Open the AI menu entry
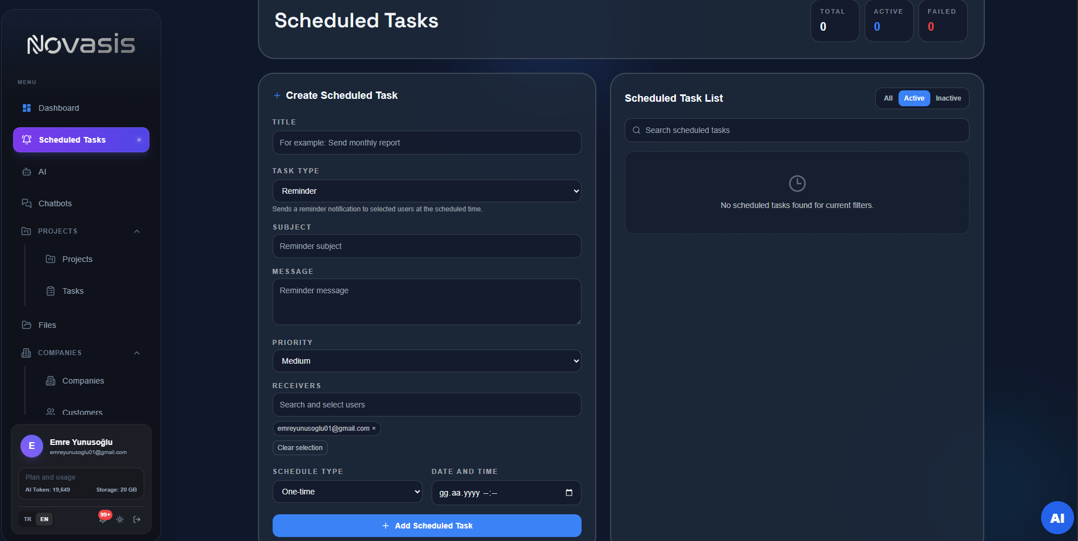 (x=81, y=172)
